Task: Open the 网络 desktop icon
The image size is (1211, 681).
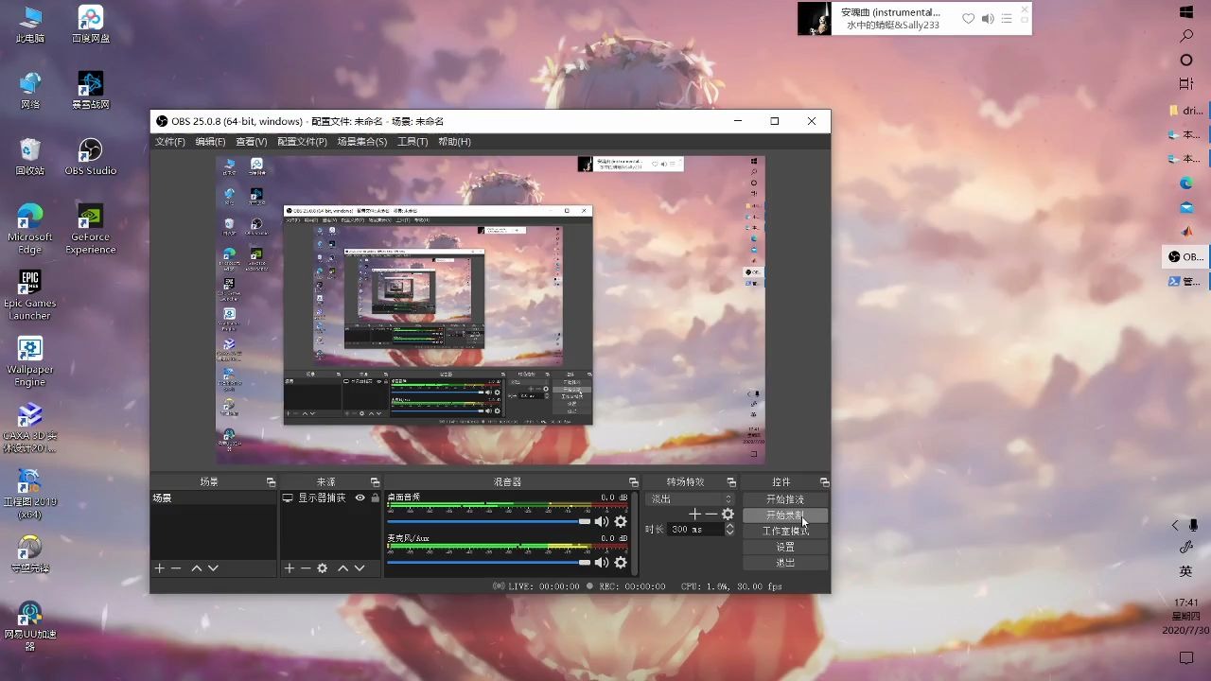Action: pos(30,91)
